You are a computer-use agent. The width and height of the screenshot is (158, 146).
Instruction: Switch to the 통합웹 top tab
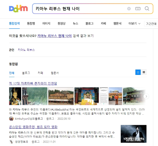tap(31, 23)
